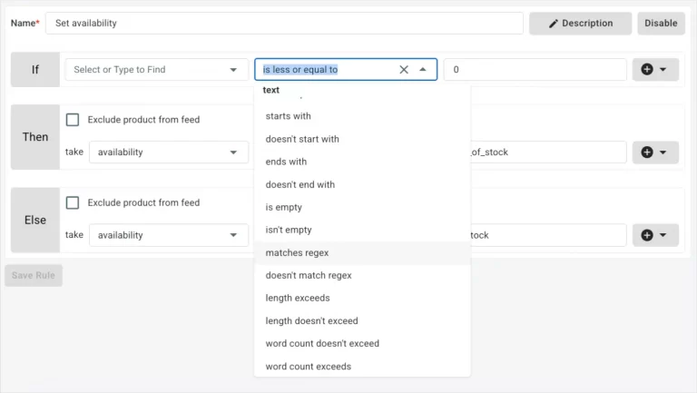Select the 'matches regex' option

click(297, 252)
